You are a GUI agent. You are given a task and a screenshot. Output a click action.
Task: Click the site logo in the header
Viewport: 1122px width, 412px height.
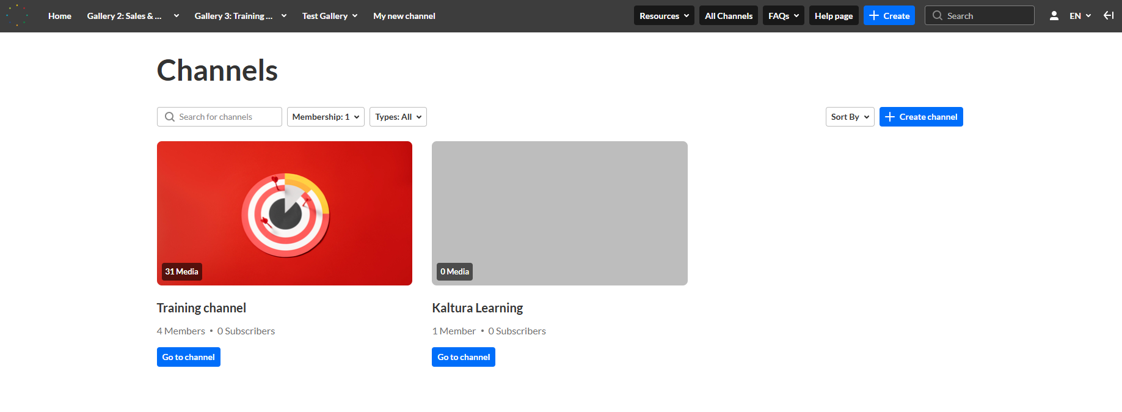(17, 16)
